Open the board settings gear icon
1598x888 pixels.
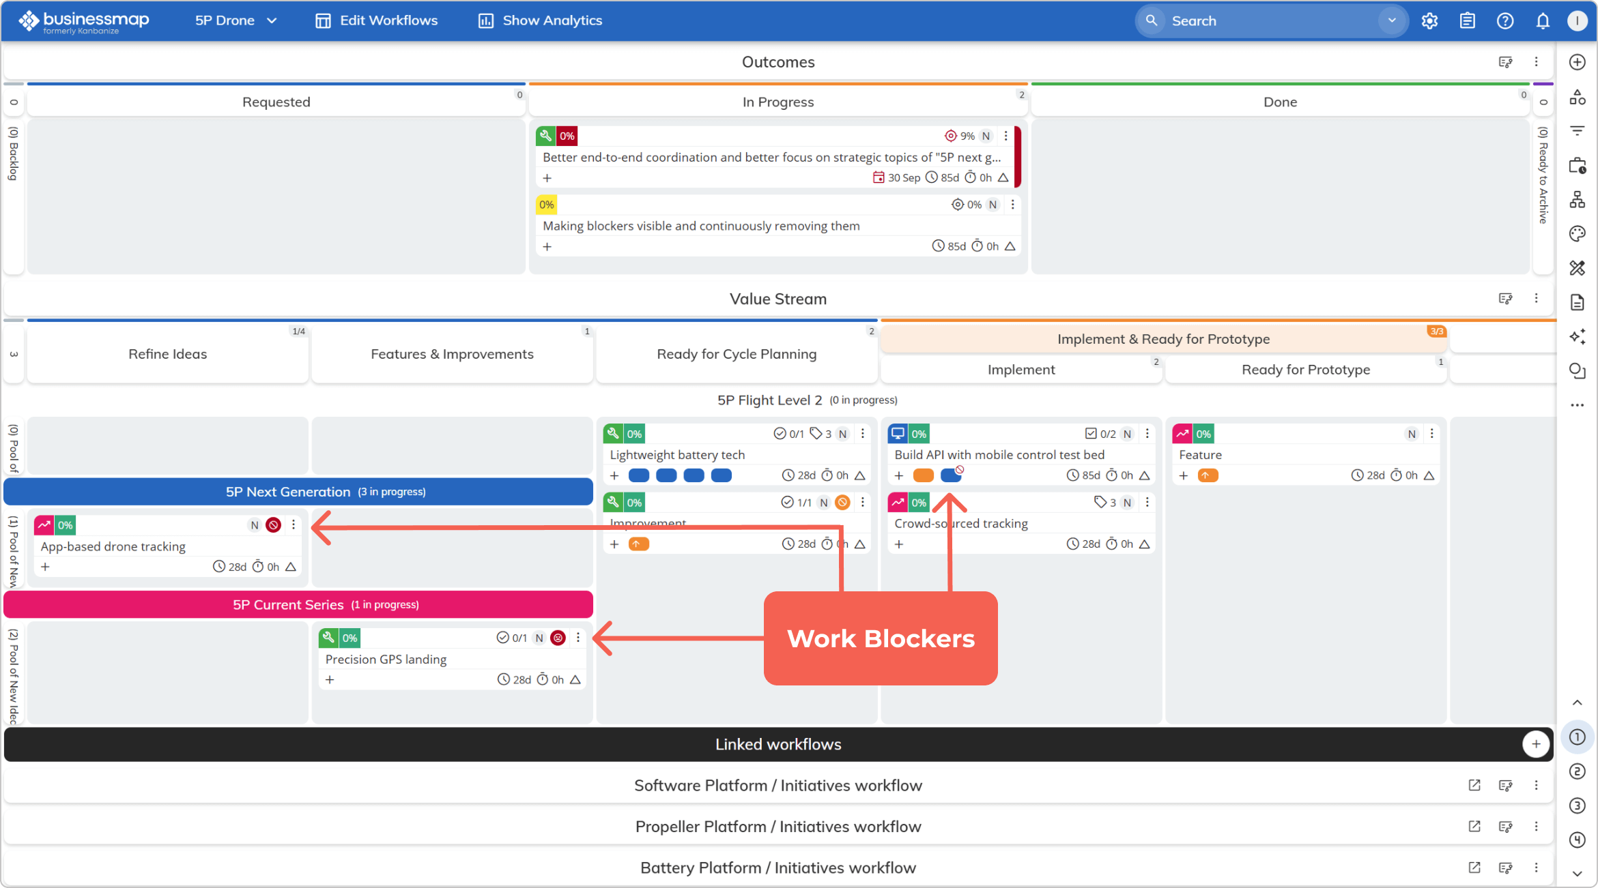pyautogui.click(x=1429, y=20)
